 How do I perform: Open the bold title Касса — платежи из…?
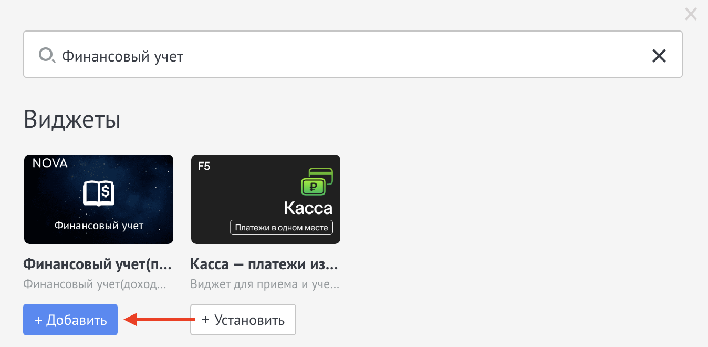point(265,264)
